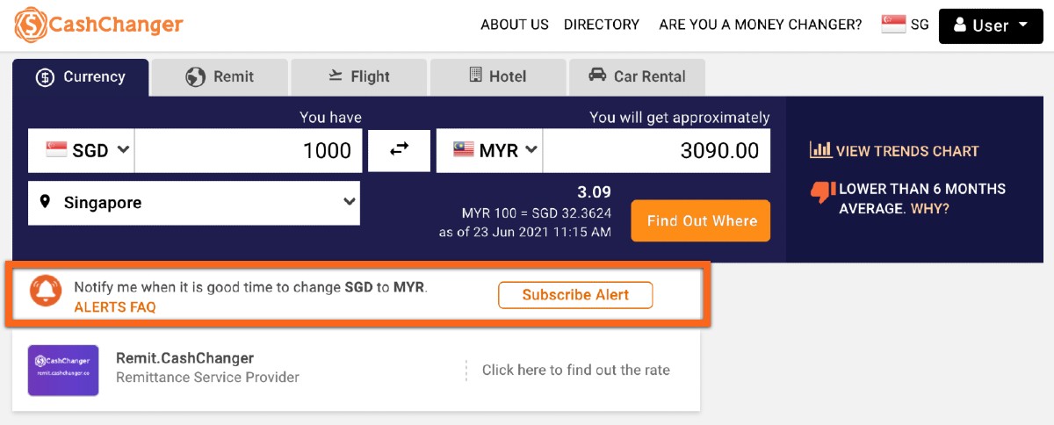Switch to the Remit tab

(x=220, y=77)
